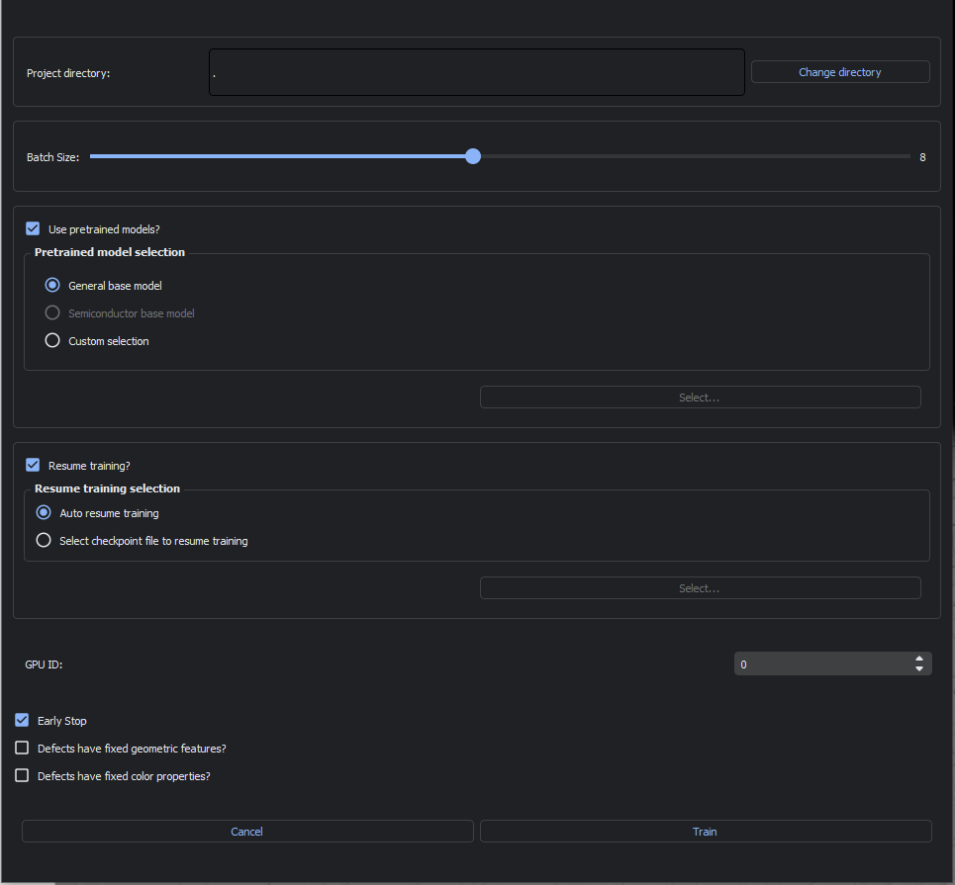Click the GPU ID number field
The height and width of the screenshot is (885, 955).
point(821,664)
